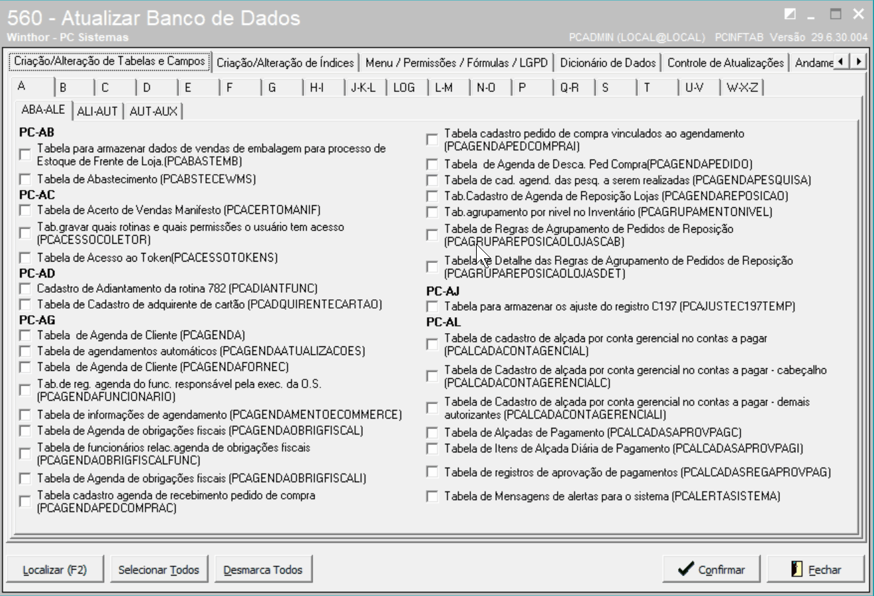This screenshot has height=596, width=874.
Task: Open the partially visible Andame tab
Action: click(x=813, y=63)
